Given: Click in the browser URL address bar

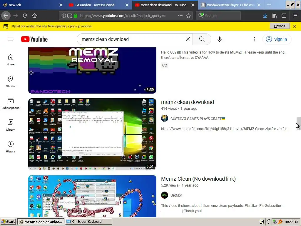Looking at the screenshot, I should coord(123,16).
